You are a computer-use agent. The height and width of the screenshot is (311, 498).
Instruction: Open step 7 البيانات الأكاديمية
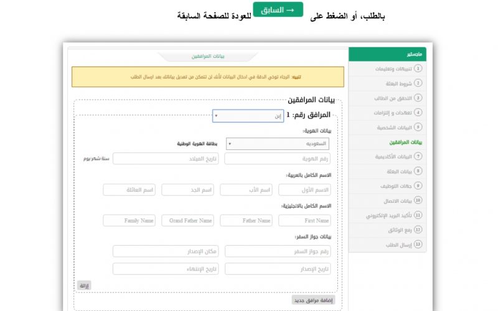387,157
